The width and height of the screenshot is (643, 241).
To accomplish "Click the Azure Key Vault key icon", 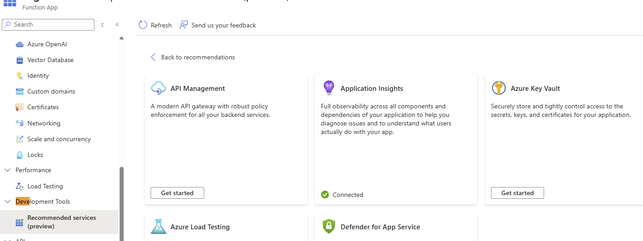I will (x=499, y=88).
